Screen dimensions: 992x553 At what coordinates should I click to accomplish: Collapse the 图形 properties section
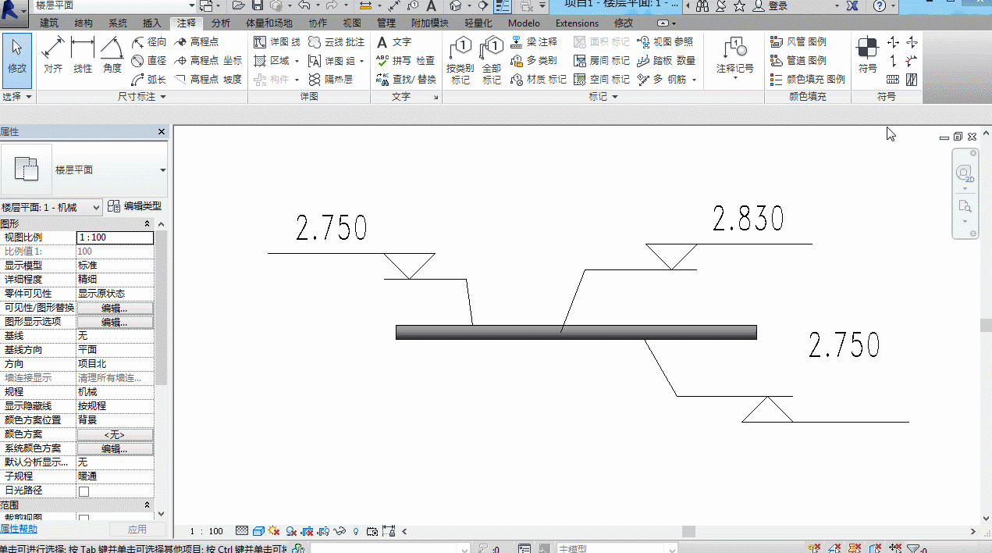[148, 224]
